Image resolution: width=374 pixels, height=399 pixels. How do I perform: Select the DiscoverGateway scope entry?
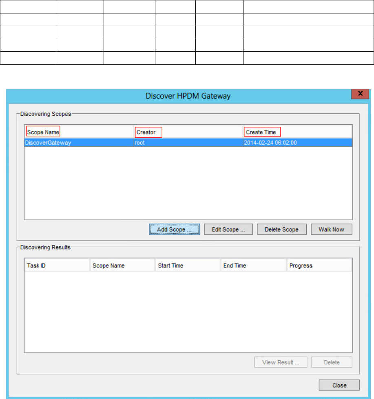click(x=48, y=143)
